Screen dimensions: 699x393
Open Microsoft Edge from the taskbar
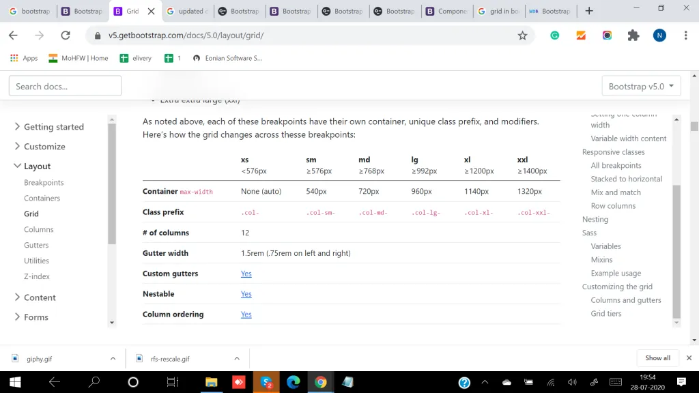click(x=293, y=382)
